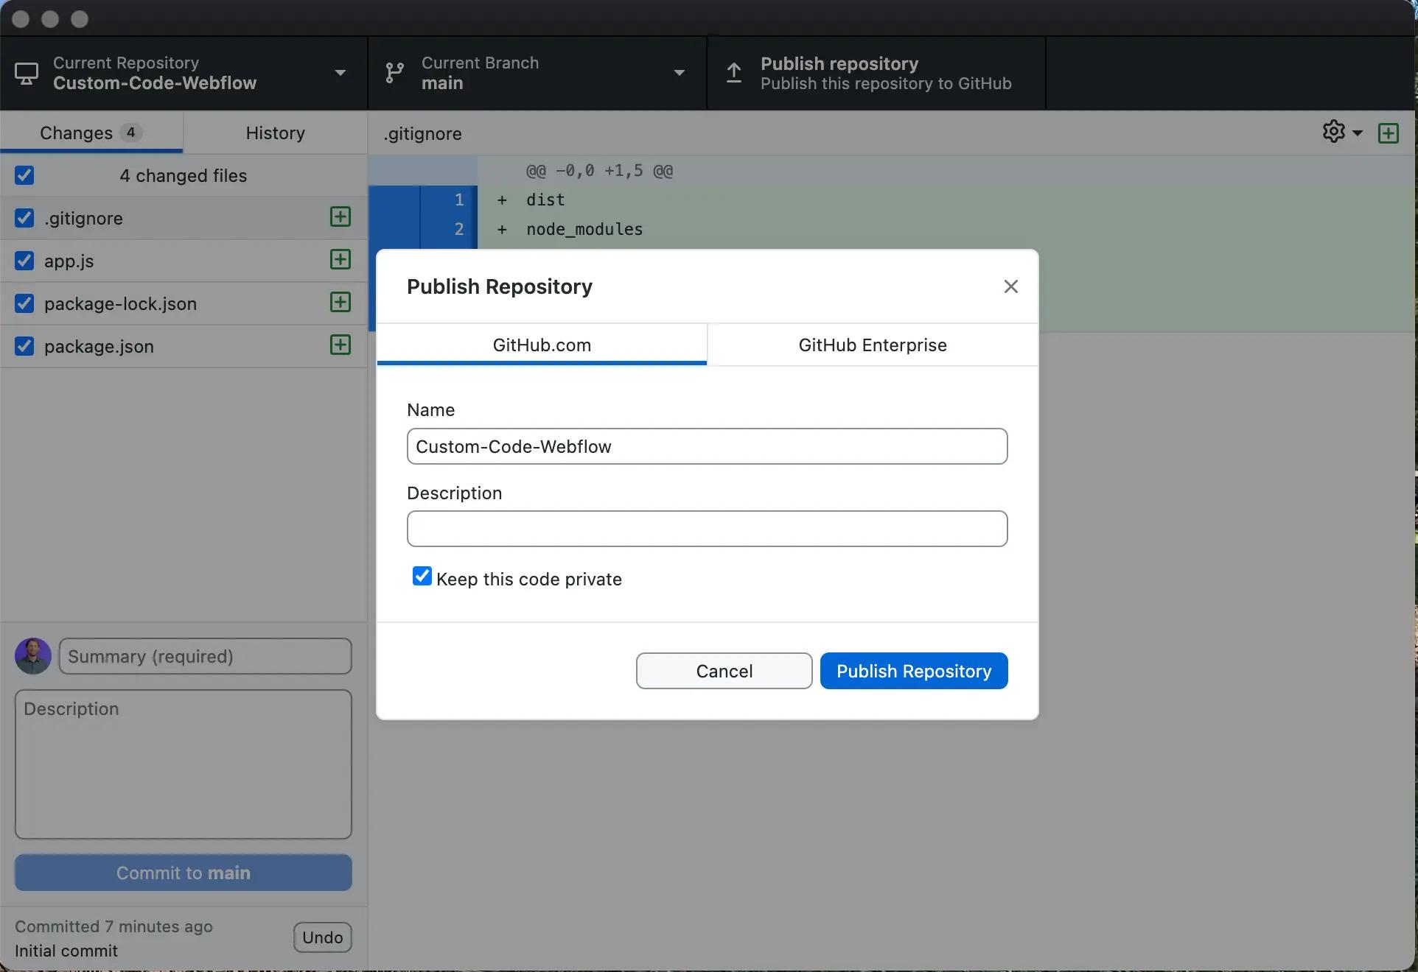Image resolution: width=1418 pixels, height=972 pixels.
Task: Open the diff settings gear icon
Action: 1334,132
